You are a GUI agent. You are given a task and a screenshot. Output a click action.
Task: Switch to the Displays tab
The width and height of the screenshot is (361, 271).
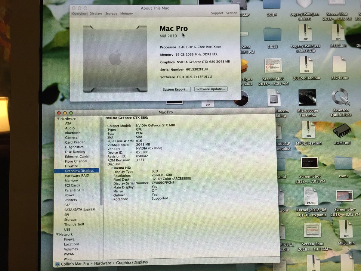click(x=96, y=14)
